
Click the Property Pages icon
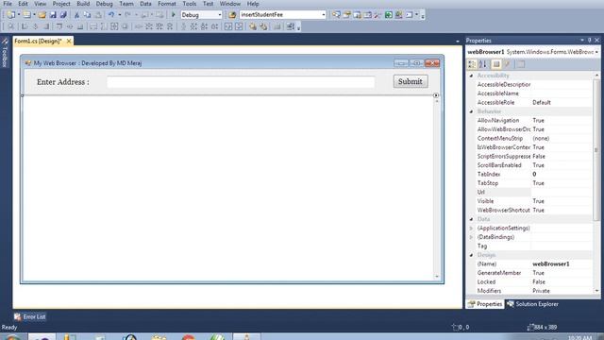[x=521, y=64]
